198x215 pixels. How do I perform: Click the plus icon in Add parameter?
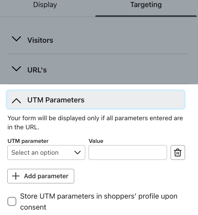coord(16,176)
